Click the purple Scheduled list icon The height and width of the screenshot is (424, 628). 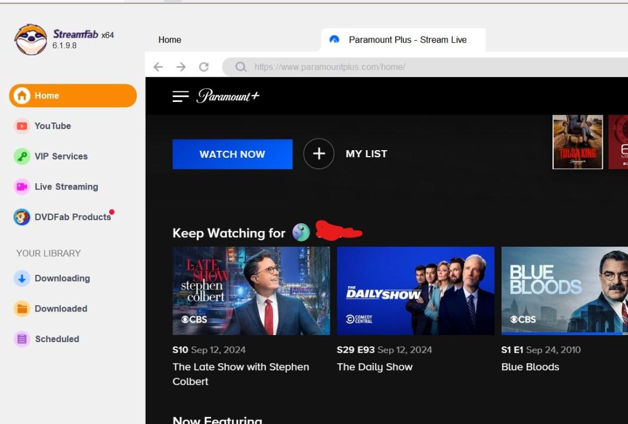(x=22, y=339)
